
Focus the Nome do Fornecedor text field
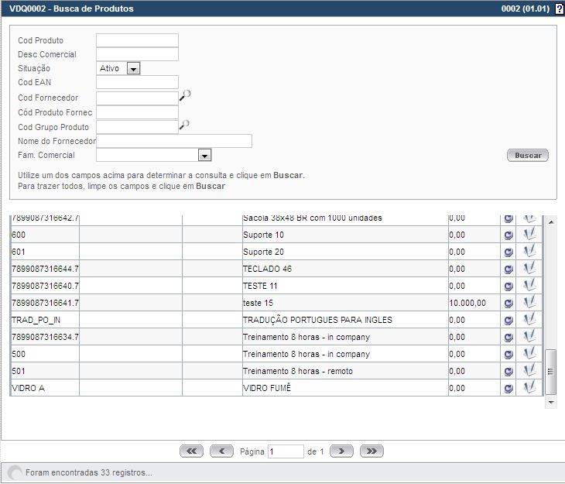[174, 141]
